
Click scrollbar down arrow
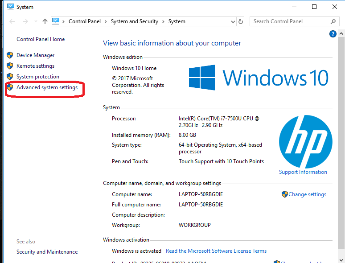pyautogui.click(x=341, y=260)
